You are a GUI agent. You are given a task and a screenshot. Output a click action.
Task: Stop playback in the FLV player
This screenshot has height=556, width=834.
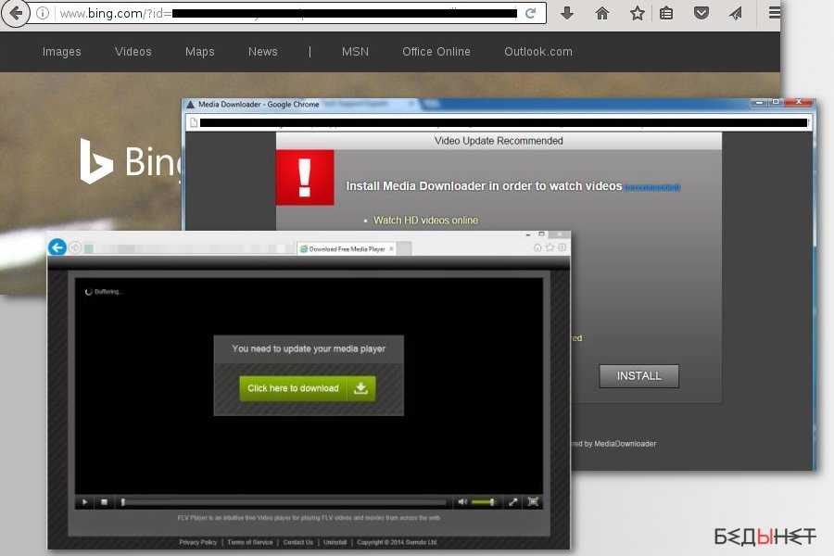coord(105,502)
